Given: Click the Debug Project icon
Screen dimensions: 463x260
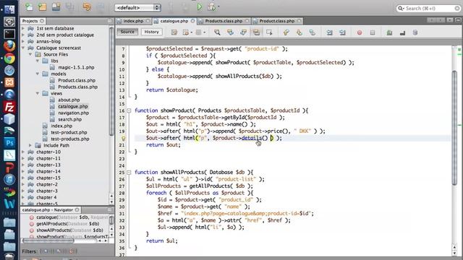Looking at the screenshot, I should click(x=211, y=6).
